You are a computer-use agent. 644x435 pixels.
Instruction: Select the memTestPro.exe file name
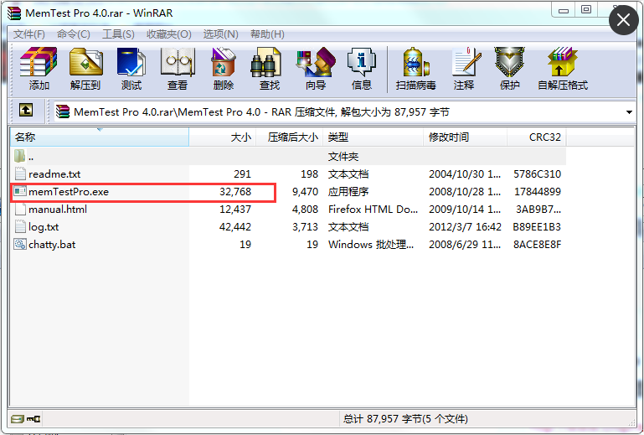(x=69, y=192)
